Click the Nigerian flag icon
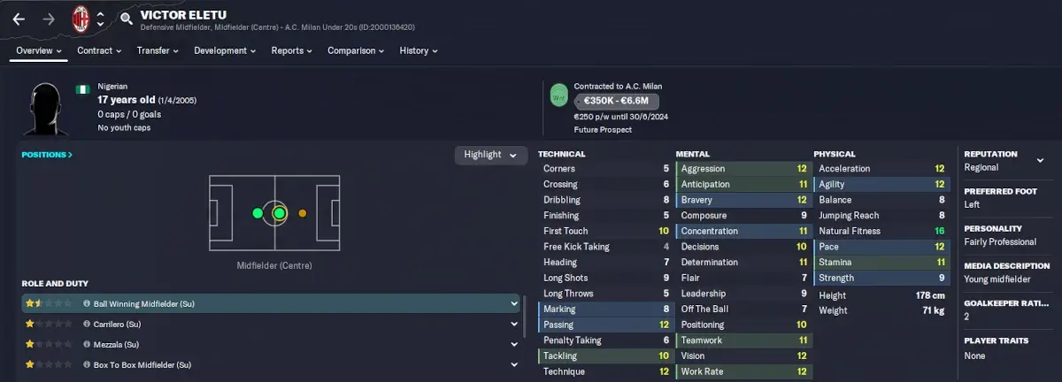The image size is (1062, 382). (x=83, y=88)
